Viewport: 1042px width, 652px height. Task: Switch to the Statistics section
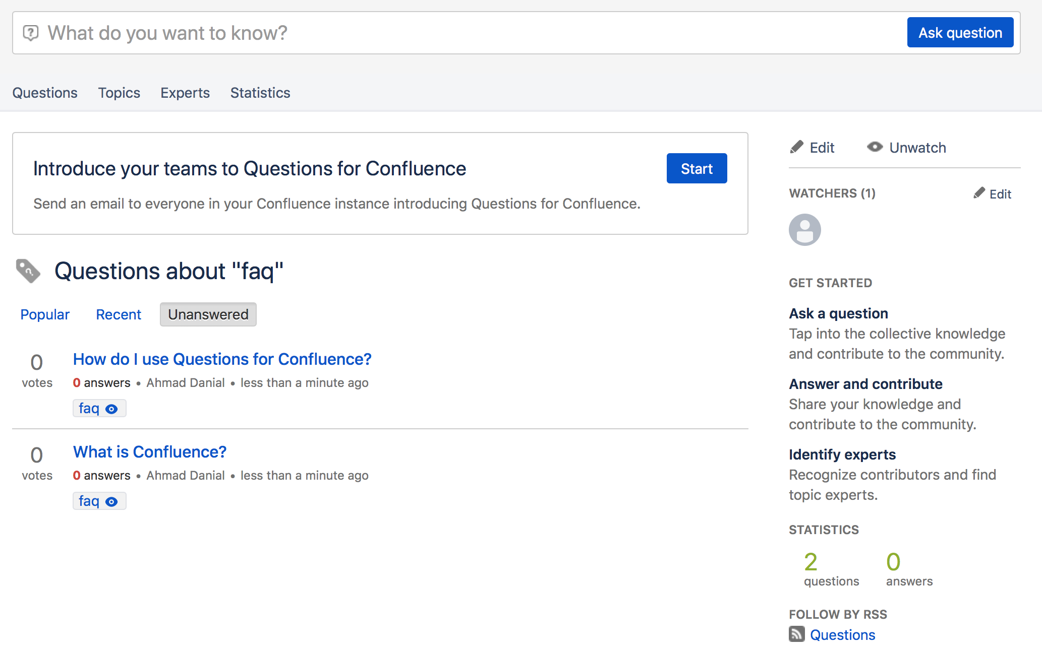[260, 93]
